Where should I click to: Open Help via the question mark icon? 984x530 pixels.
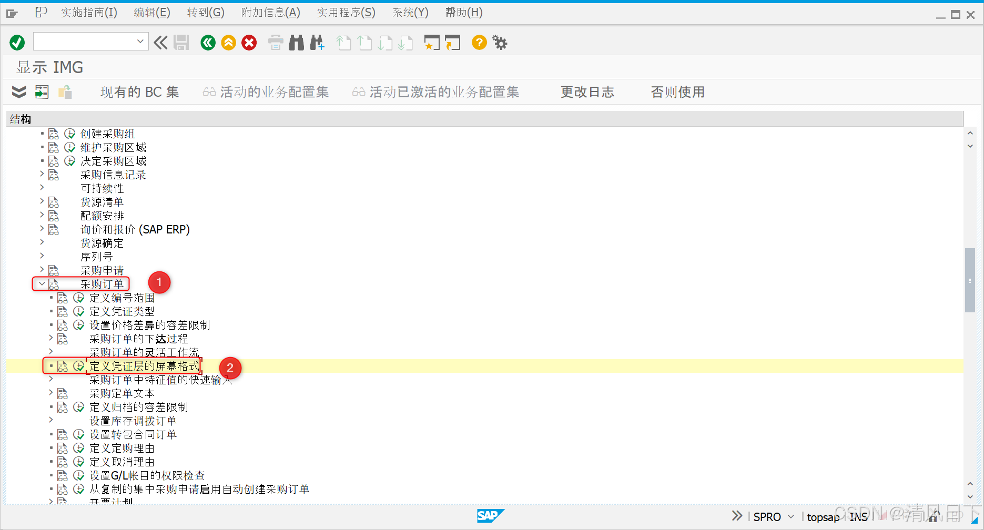tap(479, 42)
